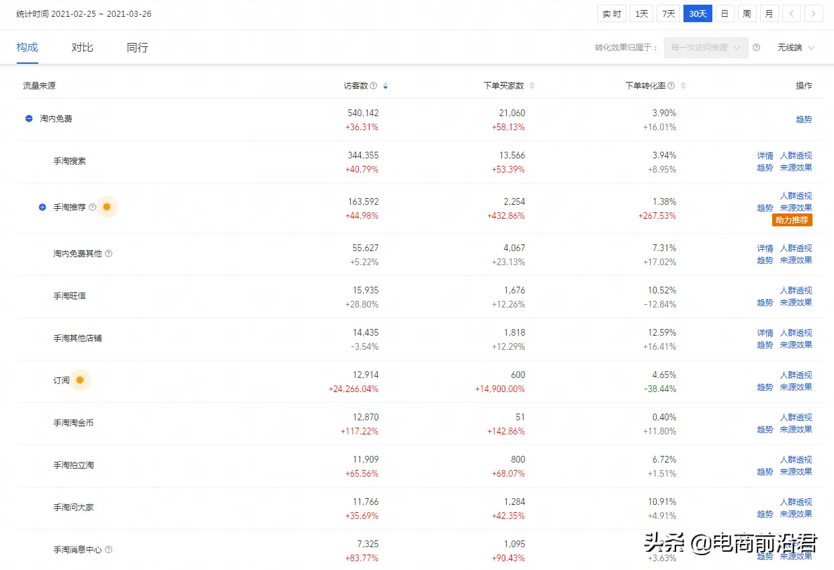Expand the 手淘推荐 row

click(x=42, y=207)
